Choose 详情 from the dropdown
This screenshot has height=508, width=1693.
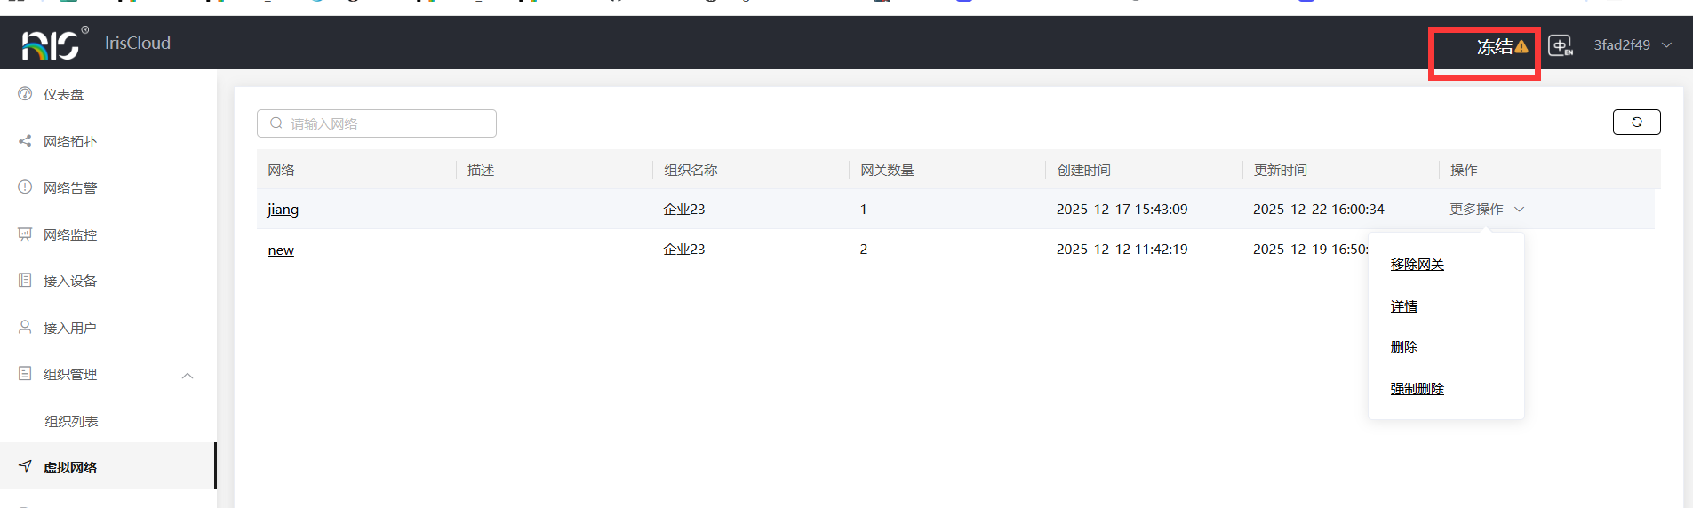1404,306
